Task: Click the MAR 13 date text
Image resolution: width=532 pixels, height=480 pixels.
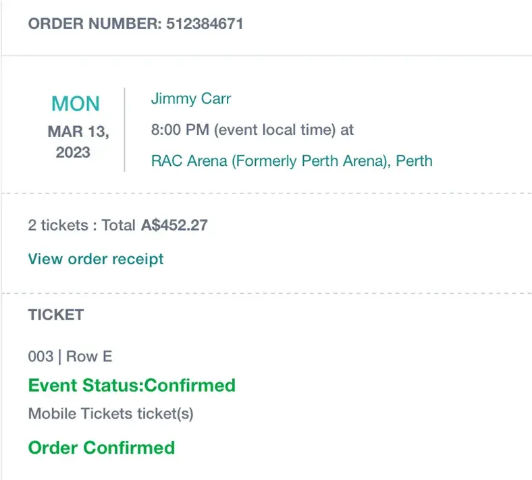Action: (78, 131)
